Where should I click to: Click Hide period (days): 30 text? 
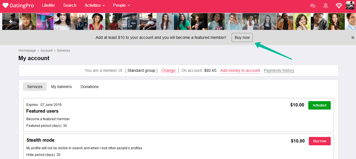click(43, 155)
